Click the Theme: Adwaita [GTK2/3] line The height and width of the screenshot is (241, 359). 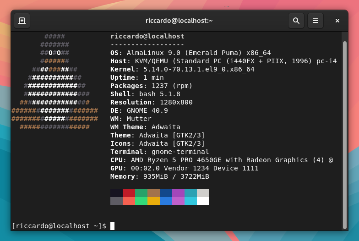tap(158, 136)
